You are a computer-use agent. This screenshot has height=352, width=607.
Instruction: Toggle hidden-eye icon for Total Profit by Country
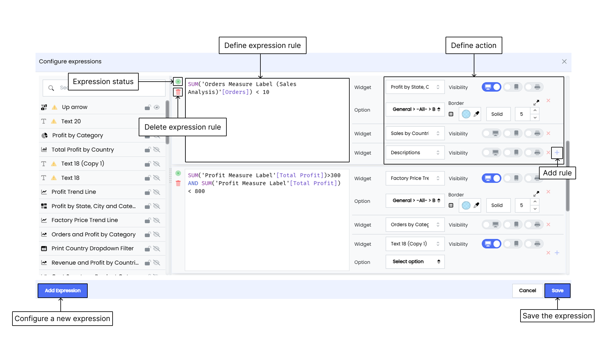[x=157, y=150]
